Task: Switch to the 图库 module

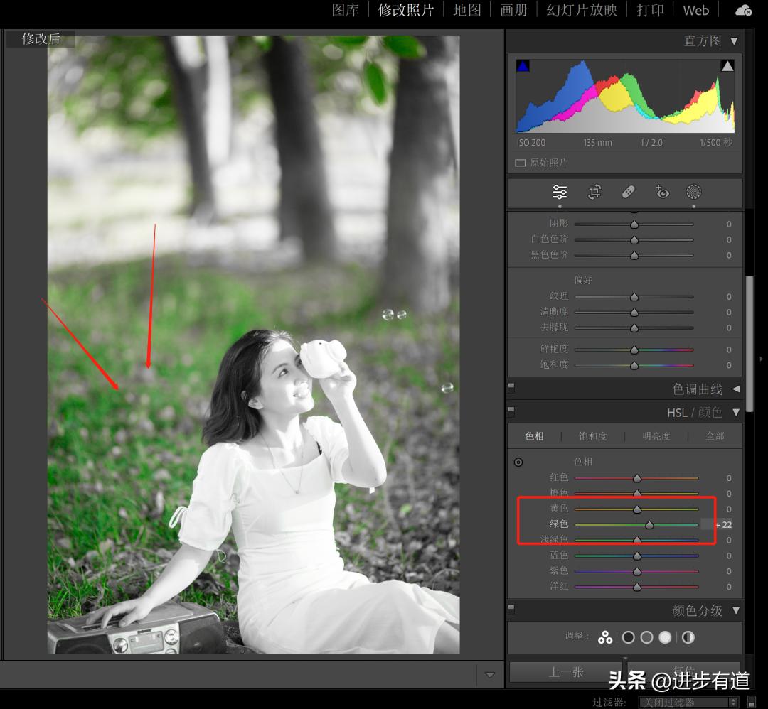Action: pos(346,10)
